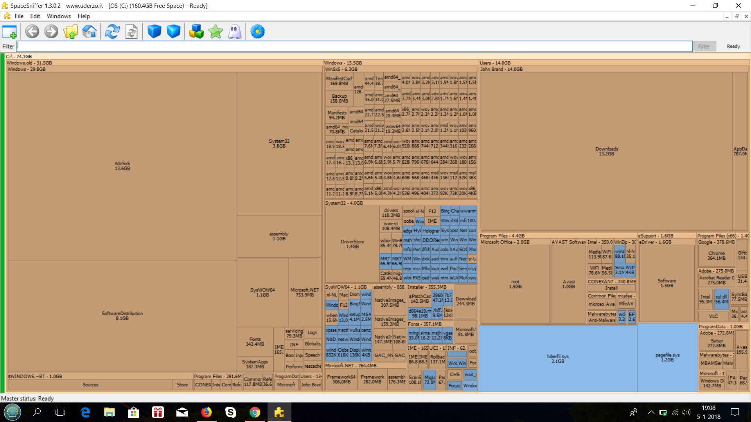The width and height of the screenshot is (751, 422).
Task: Open File Explorer from the taskbar
Action: pyautogui.click(x=109, y=412)
